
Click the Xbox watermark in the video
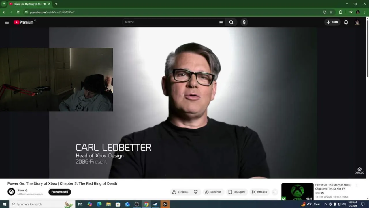coord(359,171)
